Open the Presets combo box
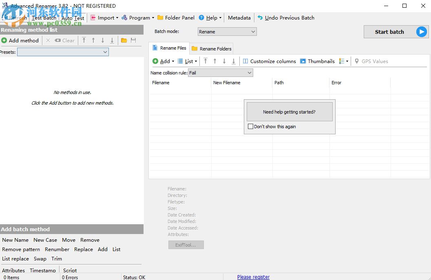Image resolution: width=431 pixels, height=280 pixels. (x=63, y=52)
